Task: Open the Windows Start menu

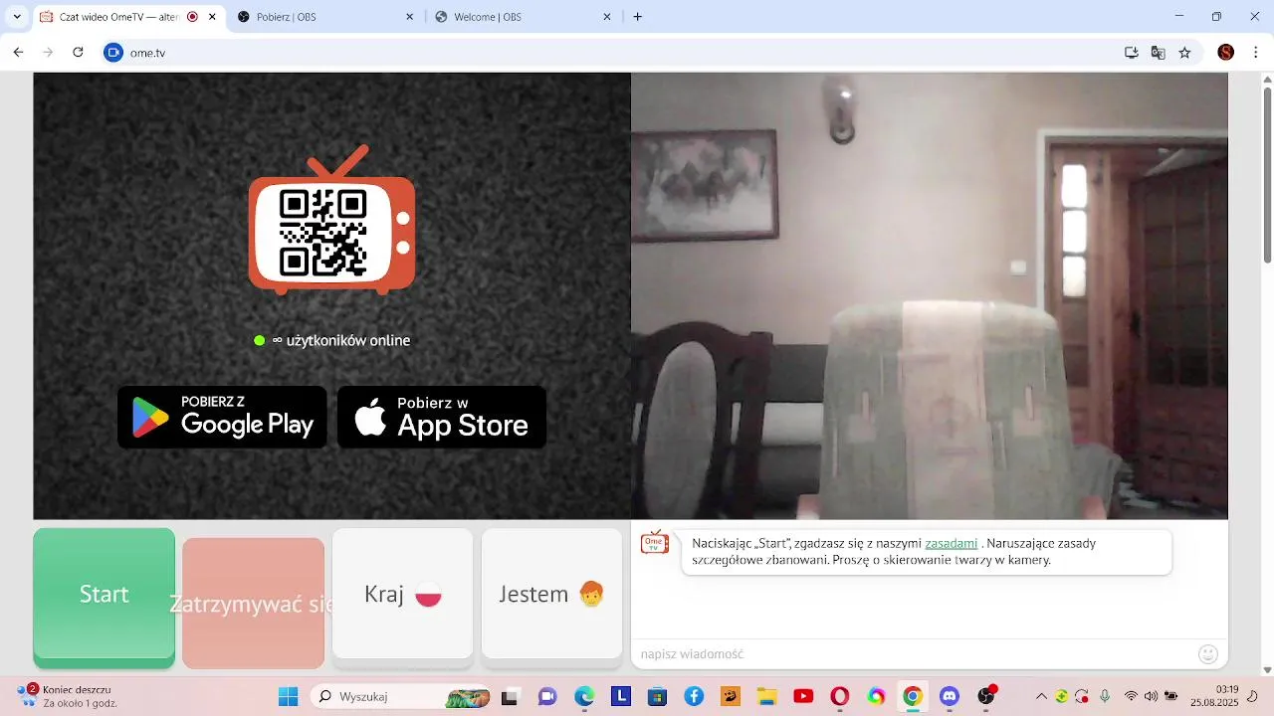Action: pyautogui.click(x=288, y=697)
